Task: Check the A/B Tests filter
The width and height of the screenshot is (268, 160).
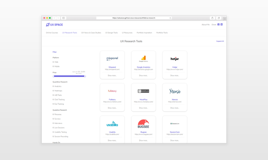Action: 53,95
